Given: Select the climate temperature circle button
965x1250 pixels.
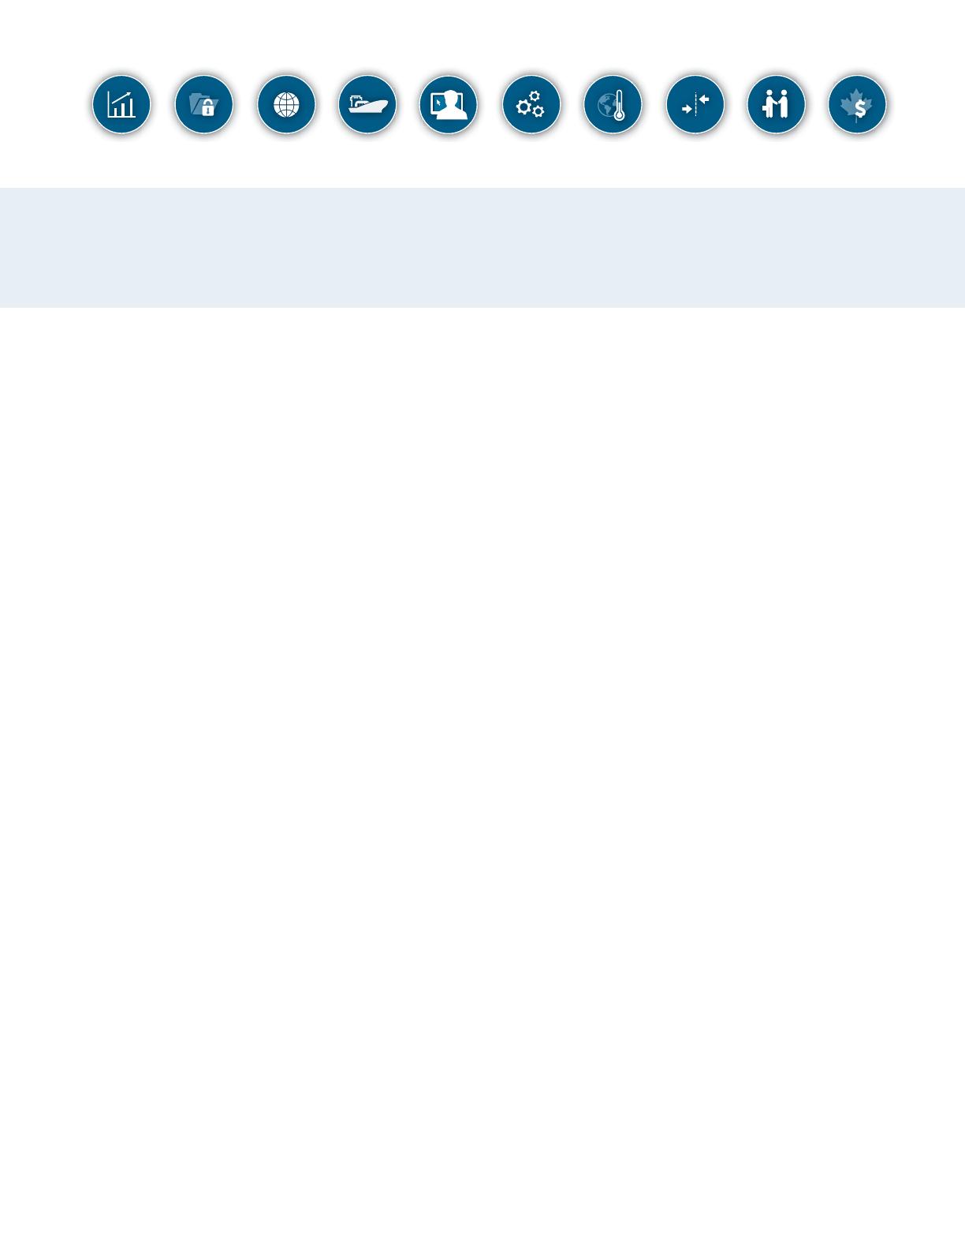Looking at the screenshot, I should tap(613, 104).
